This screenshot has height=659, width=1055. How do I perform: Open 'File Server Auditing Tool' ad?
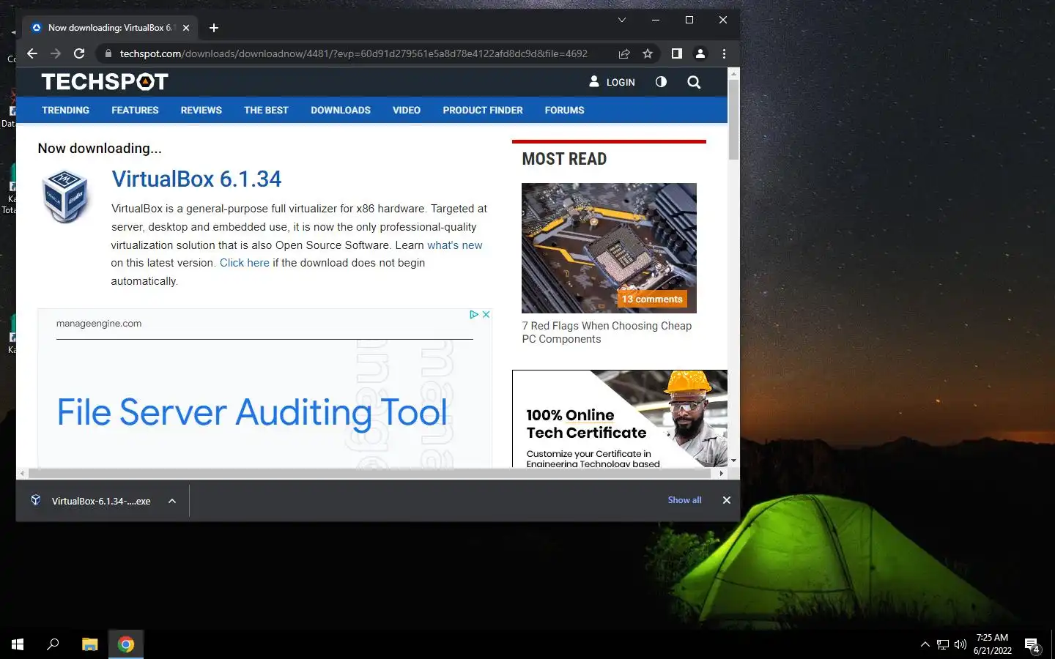point(252,412)
